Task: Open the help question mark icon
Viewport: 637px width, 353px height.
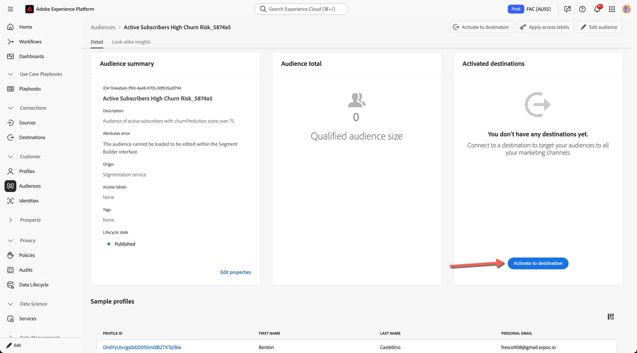Action: point(582,9)
